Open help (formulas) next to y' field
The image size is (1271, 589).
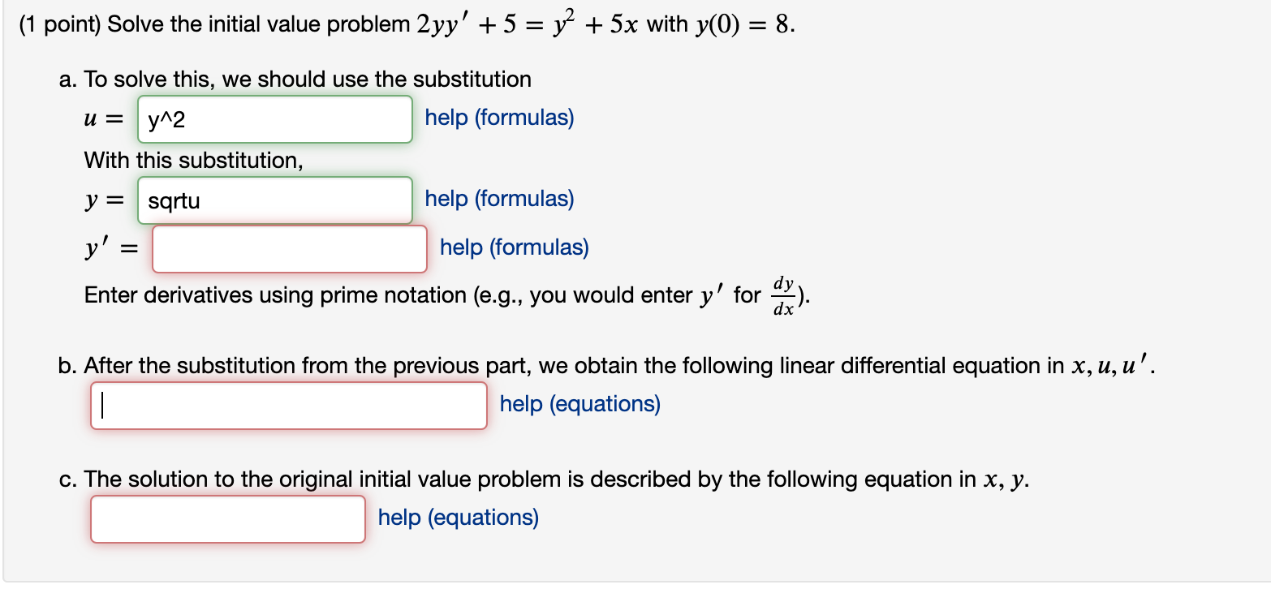(x=512, y=247)
